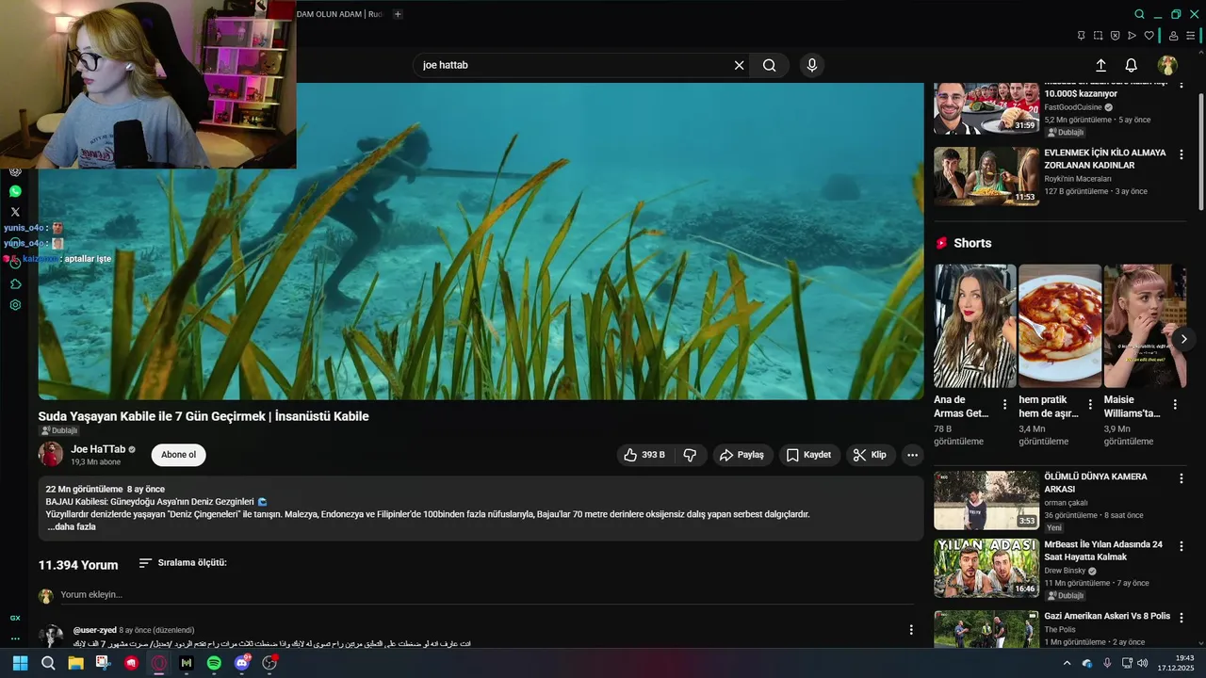Create a clip with Klip button
Image resolution: width=1206 pixels, height=678 pixels.
point(871,455)
